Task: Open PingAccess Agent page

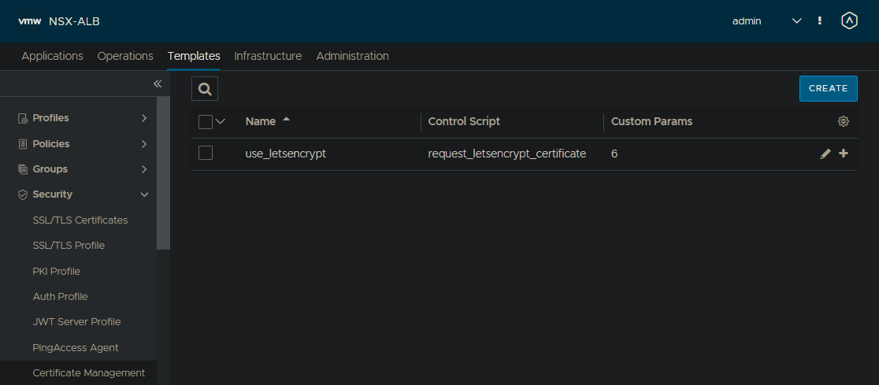Action: click(76, 347)
